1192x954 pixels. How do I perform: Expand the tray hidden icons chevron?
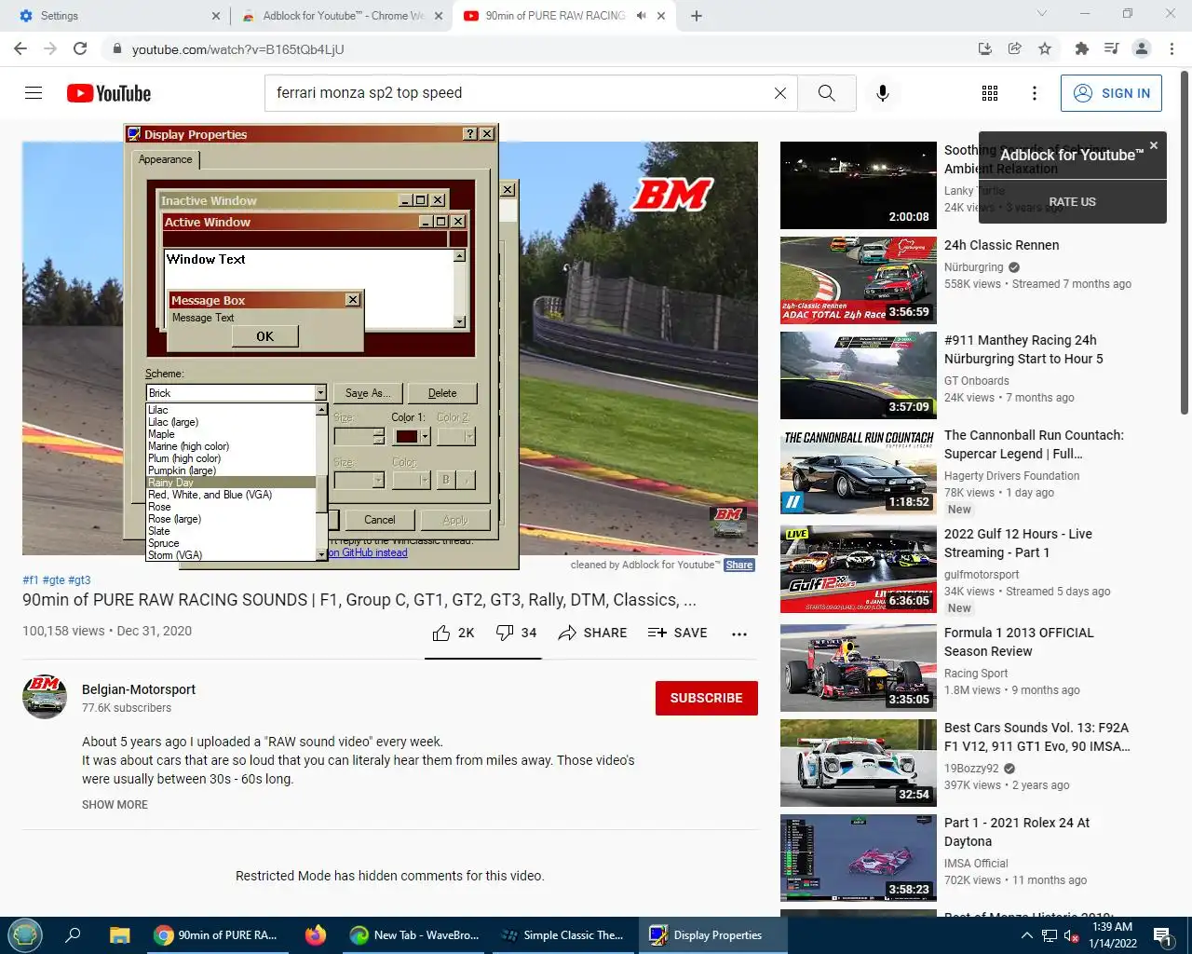click(x=1026, y=935)
